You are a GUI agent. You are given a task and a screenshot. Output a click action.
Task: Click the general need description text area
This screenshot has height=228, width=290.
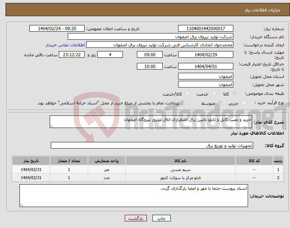point(151,122)
